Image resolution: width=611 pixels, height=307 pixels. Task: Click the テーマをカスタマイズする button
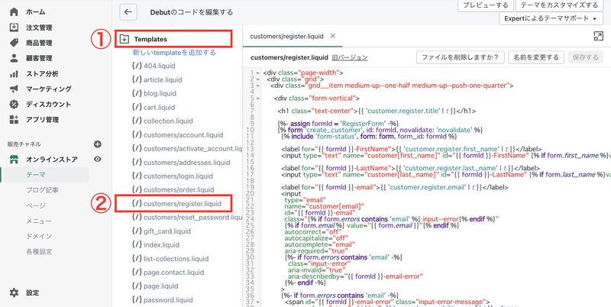pyautogui.click(x=559, y=5)
